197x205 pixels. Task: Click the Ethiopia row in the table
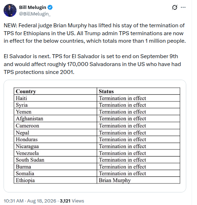(97, 180)
